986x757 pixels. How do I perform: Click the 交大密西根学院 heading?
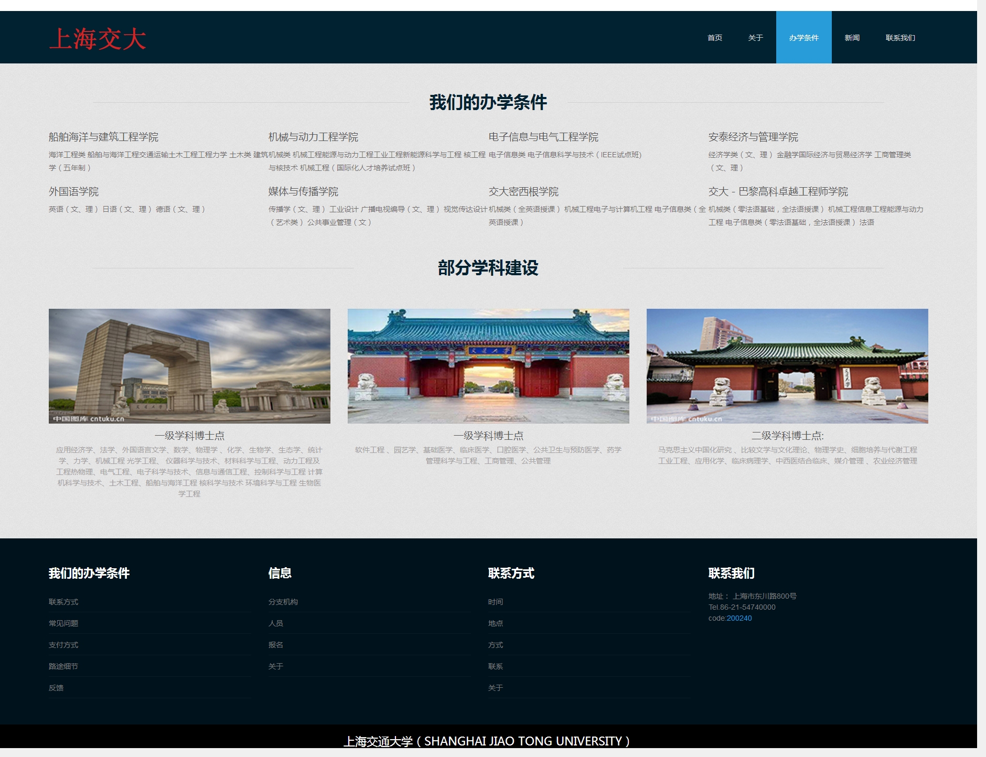pos(523,191)
